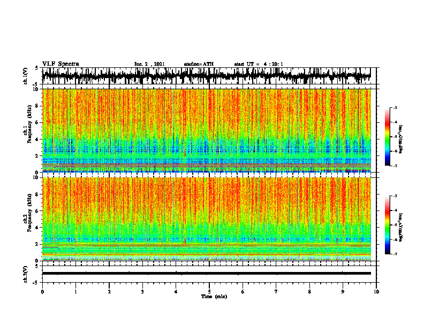Click the "8" tick on the time axis

[x=309, y=292]
